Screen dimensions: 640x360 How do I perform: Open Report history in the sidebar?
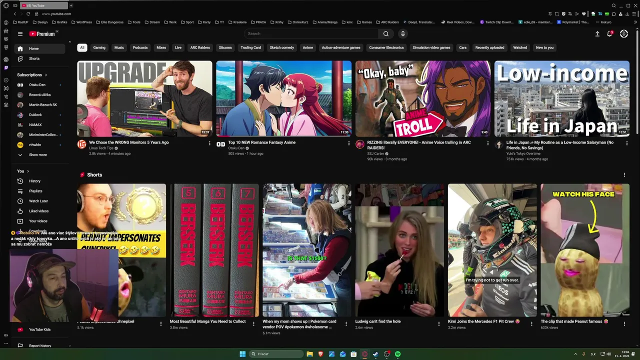click(x=40, y=345)
